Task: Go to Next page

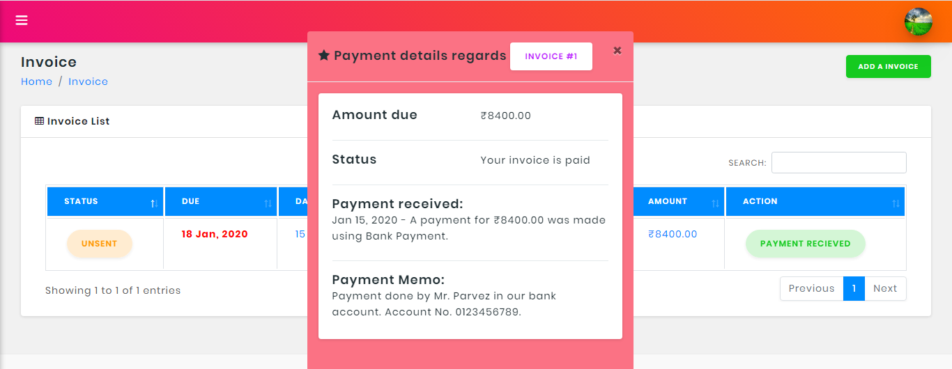Action: pos(885,288)
